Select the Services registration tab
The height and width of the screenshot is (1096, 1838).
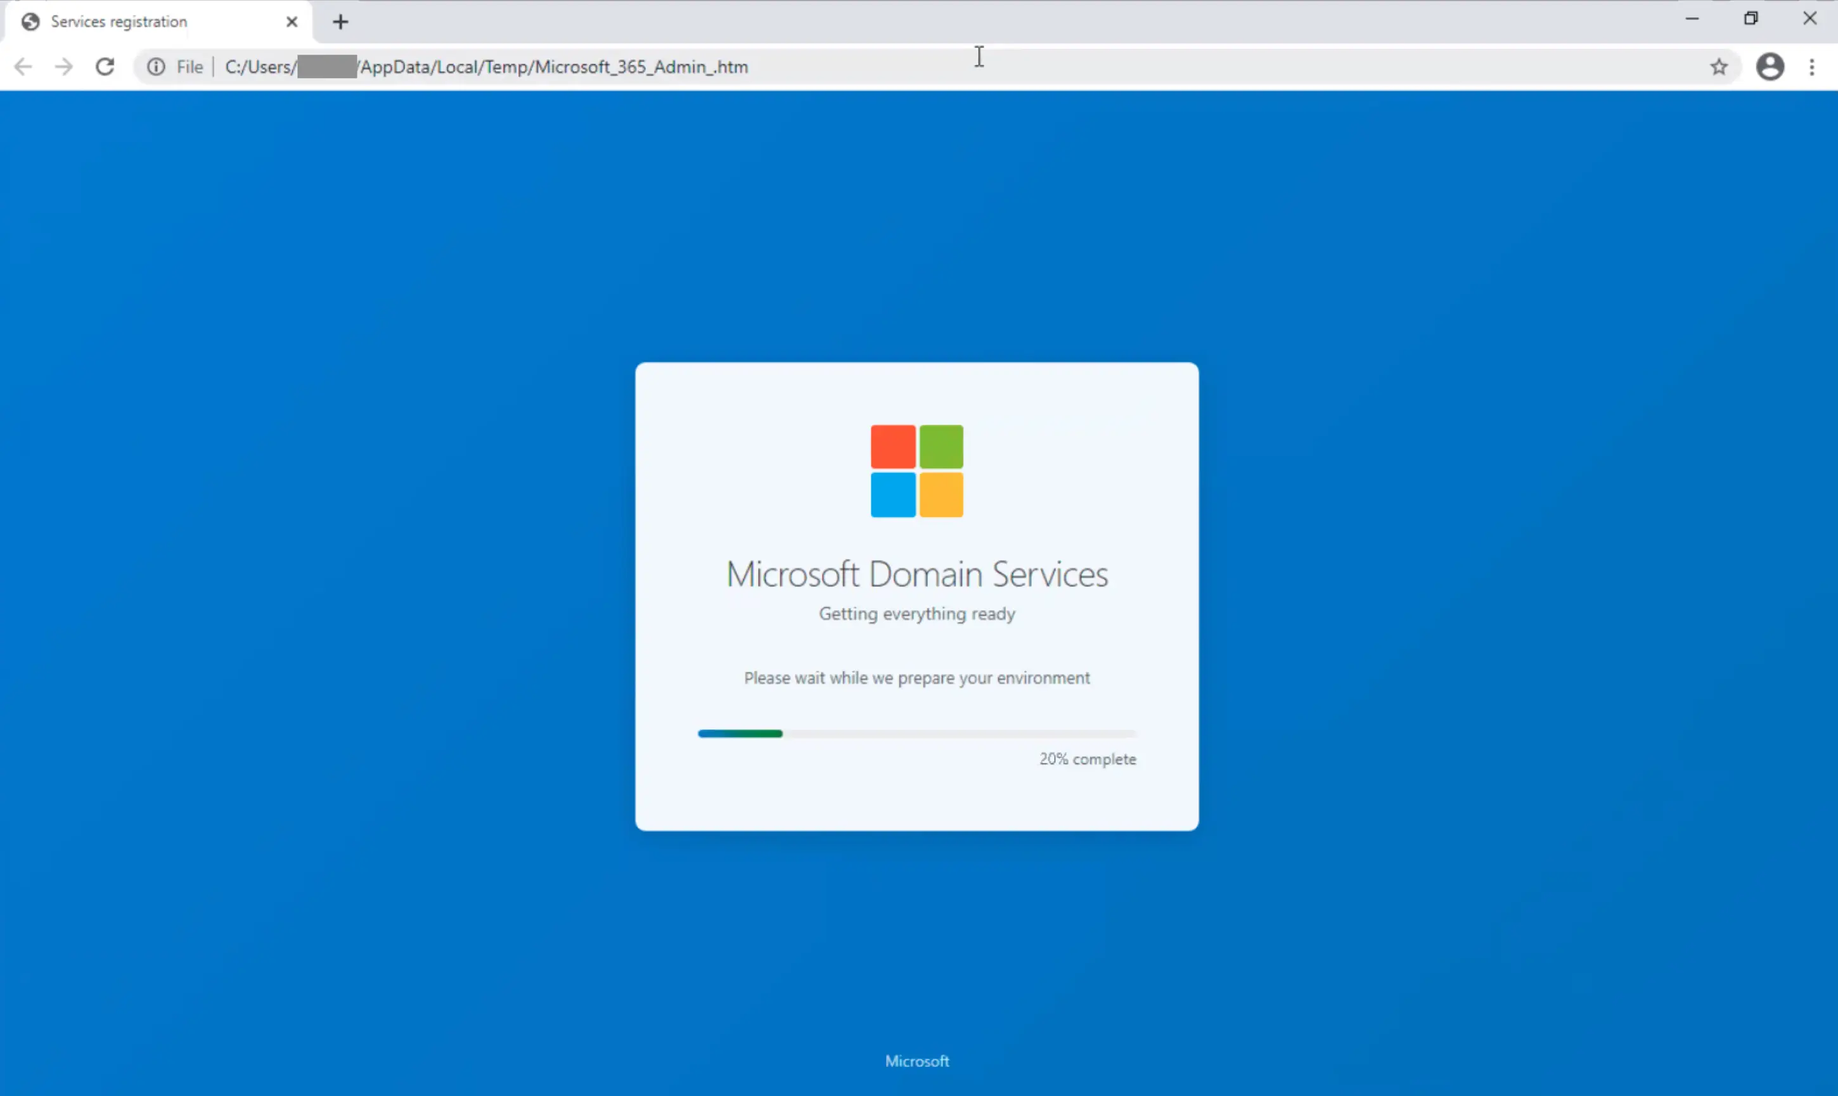click(133, 22)
